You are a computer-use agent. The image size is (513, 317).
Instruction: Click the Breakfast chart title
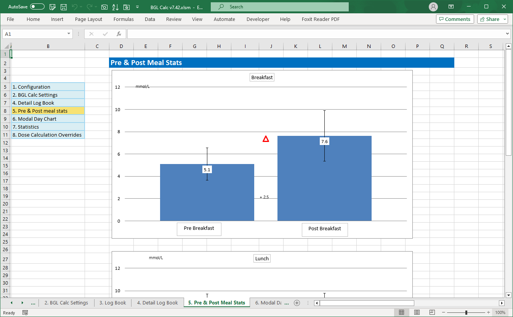[262, 77]
